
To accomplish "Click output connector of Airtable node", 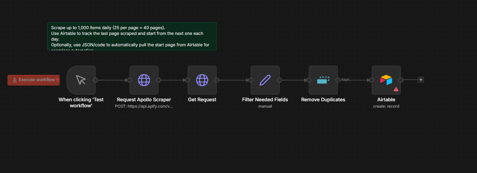I will (401, 80).
